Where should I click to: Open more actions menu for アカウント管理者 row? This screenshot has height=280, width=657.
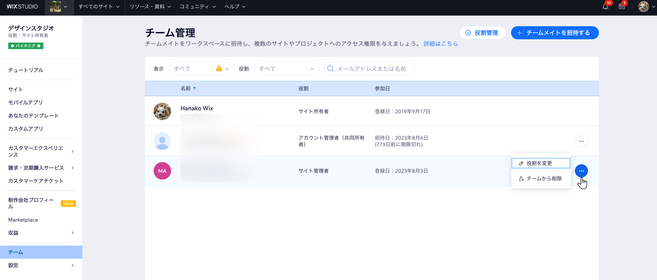coord(581,141)
